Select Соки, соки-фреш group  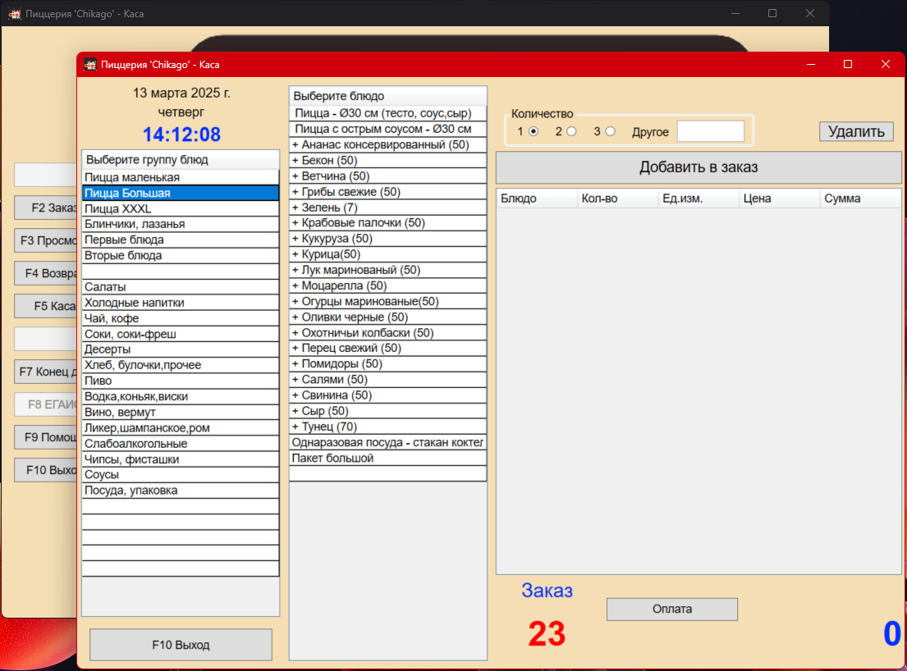tap(181, 334)
